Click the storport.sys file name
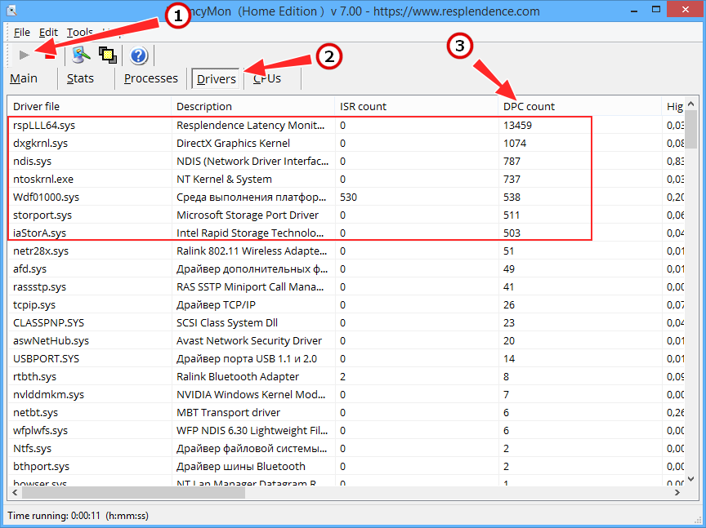Viewport: 706px width, 528px height. pos(42,215)
